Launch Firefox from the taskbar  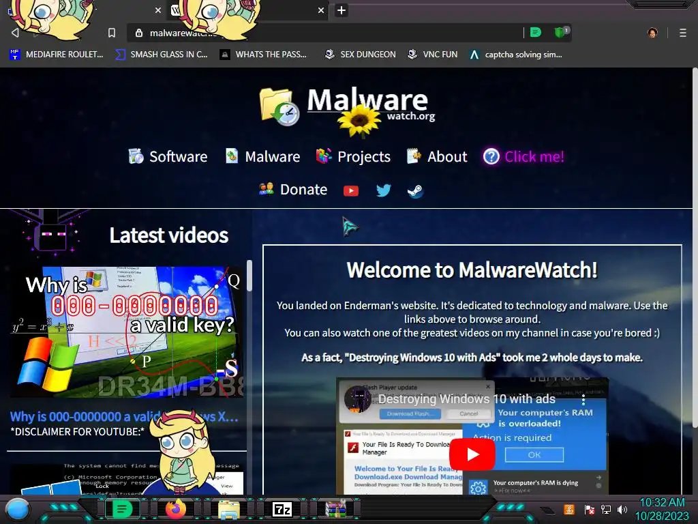175,509
